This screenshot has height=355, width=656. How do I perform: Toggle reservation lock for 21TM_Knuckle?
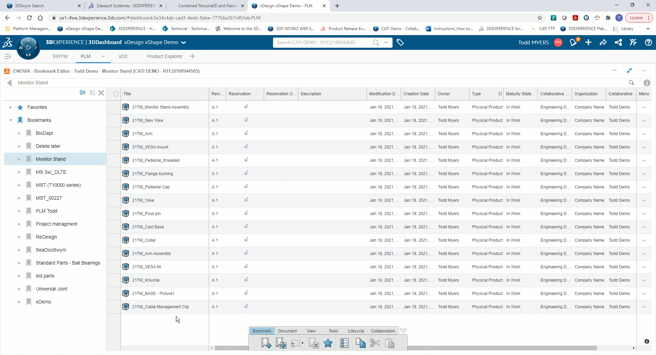246,280
